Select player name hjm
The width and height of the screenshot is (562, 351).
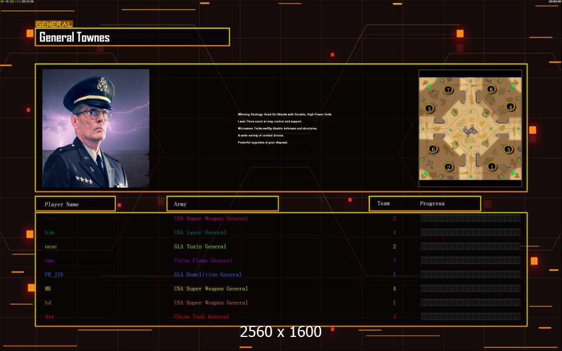coord(49,232)
